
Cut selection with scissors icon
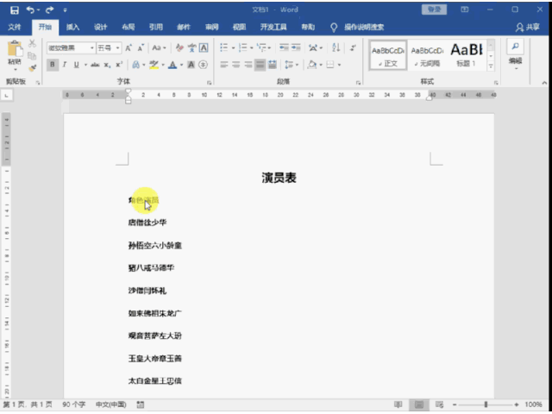pyautogui.click(x=32, y=43)
